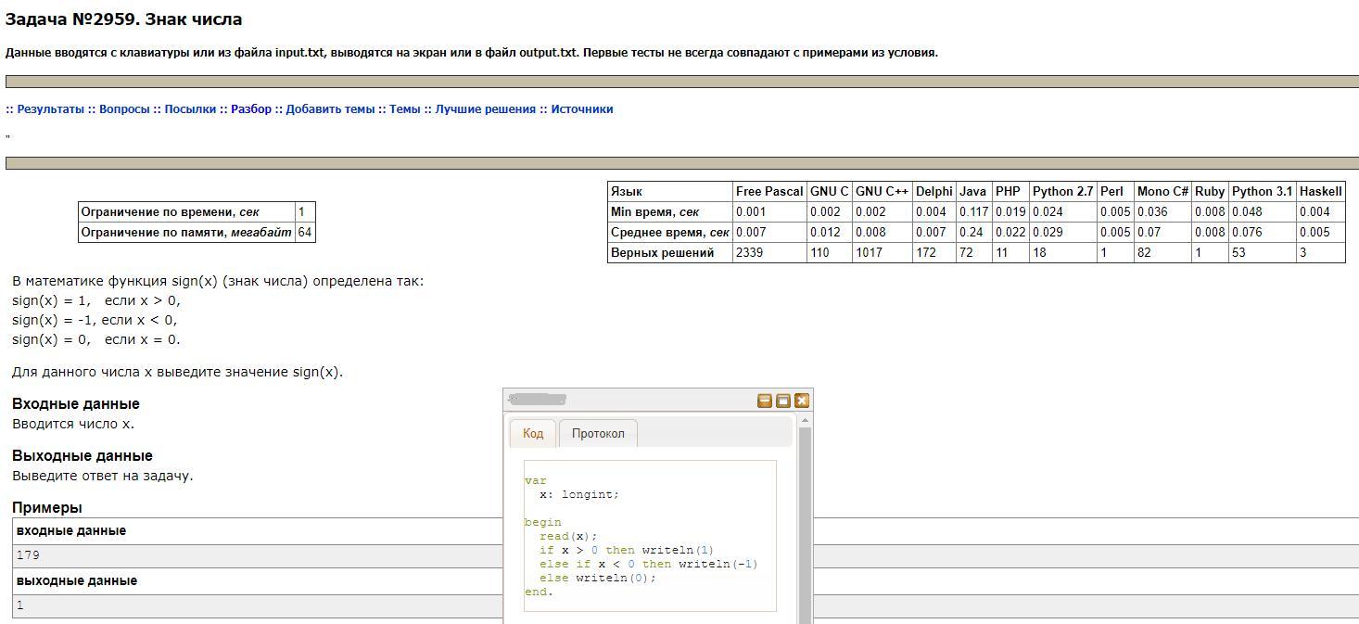View Лучшие решения link
The image size is (1359, 624).
(x=486, y=109)
